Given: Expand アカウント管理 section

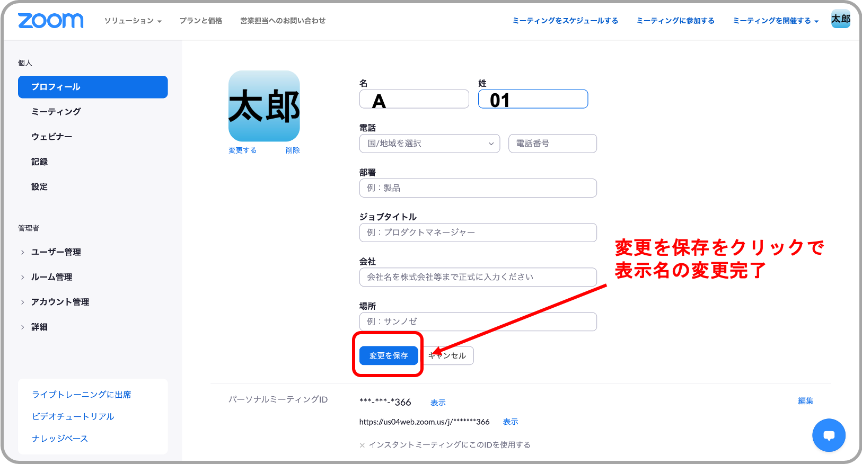Looking at the screenshot, I should tap(59, 302).
